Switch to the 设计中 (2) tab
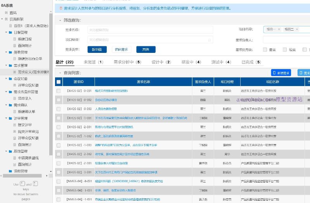This screenshot has width=310, height=203. pos(161,62)
